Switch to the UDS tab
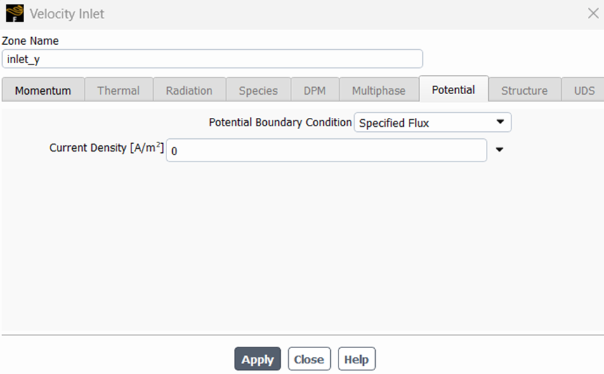Screen dimensions: 604x374 584,91
